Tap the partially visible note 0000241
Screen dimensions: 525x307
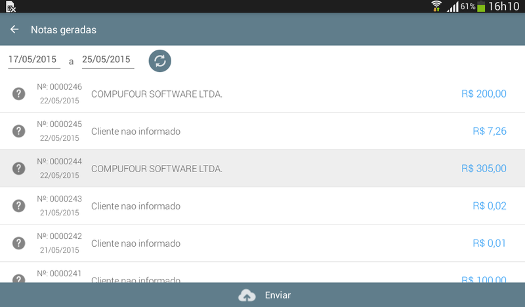[262, 274]
